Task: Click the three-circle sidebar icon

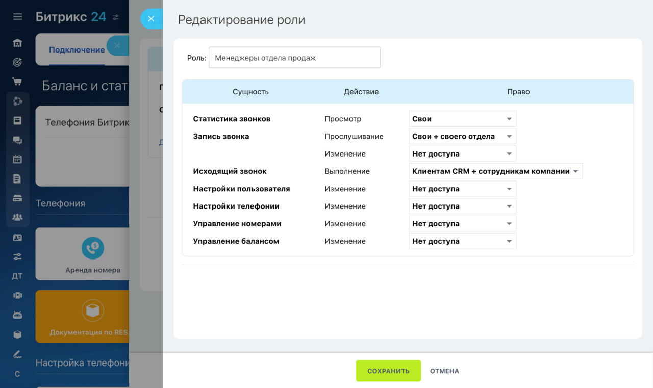Action: 17,101
